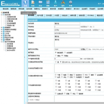Open the 更新专题 shortcut link
This screenshot has height=104, width=104.
coord(53,9)
